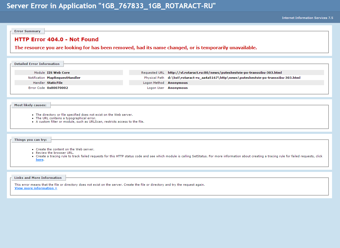Click 'Internet Information Services 7.5' header text
Screen dimensions: 340x248
(x=308, y=18)
